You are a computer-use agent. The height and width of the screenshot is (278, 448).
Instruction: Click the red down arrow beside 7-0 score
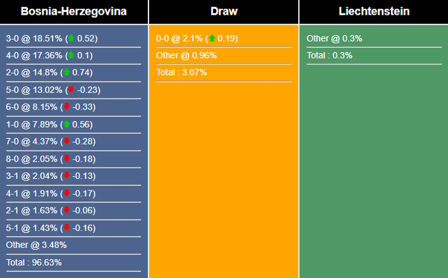coord(66,142)
